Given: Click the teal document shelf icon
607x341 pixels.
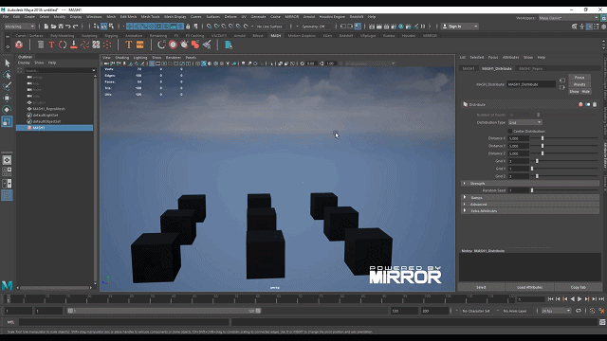Looking at the screenshot, I should point(229,45).
